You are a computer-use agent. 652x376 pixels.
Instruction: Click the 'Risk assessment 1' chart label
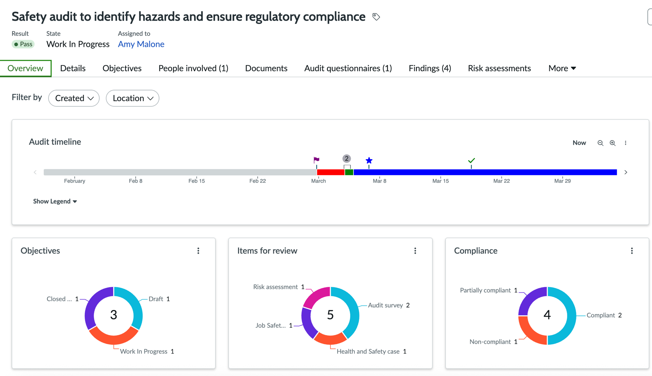(x=279, y=287)
